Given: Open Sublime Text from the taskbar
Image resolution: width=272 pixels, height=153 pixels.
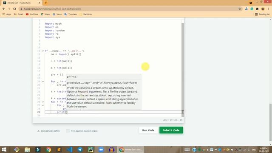Looking at the screenshot, I should [59, 150].
